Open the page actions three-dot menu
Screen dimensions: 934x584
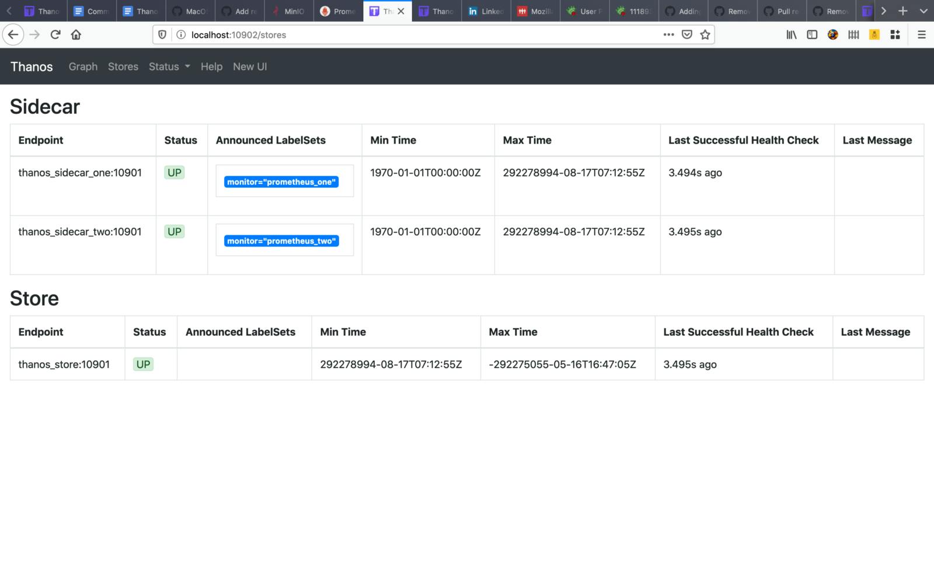click(669, 34)
